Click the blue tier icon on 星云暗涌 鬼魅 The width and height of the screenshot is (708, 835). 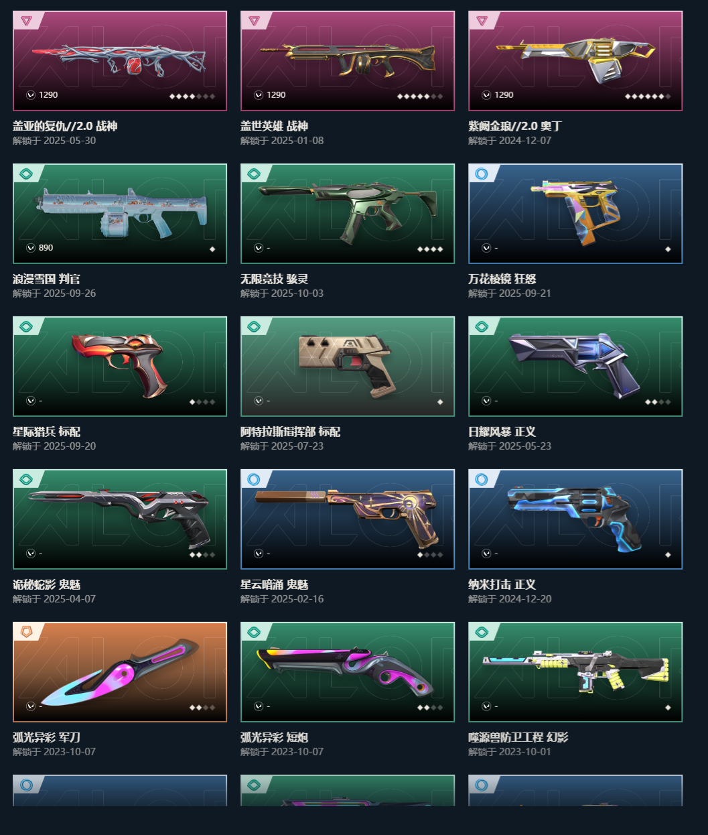click(x=254, y=479)
